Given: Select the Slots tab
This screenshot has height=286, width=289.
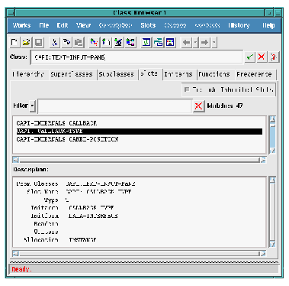Looking at the screenshot, I should (149, 73).
